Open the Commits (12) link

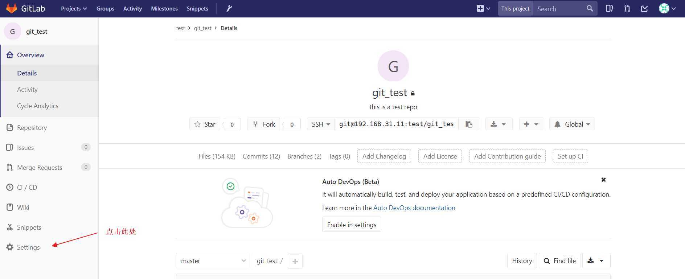pos(261,156)
